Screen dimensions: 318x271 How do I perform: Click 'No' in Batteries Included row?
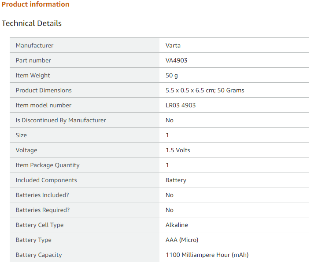169,195
